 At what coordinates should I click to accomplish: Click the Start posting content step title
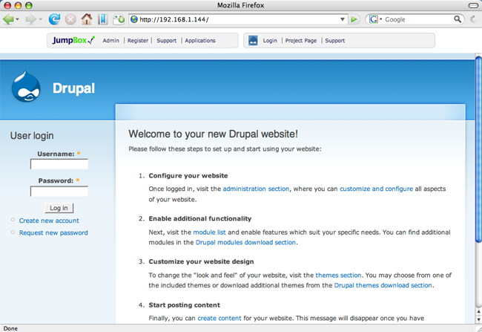185,305
